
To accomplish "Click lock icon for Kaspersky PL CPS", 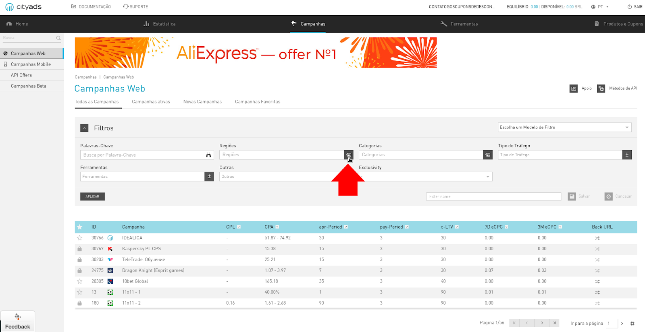I will pyautogui.click(x=80, y=249).
